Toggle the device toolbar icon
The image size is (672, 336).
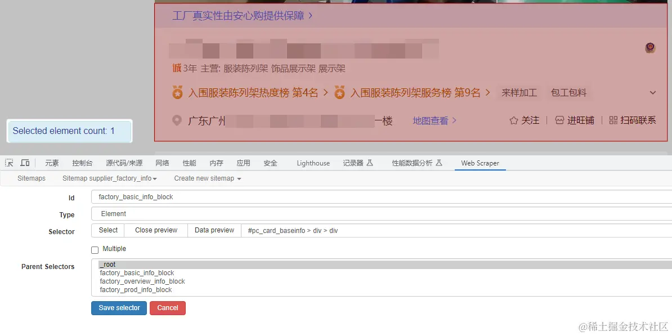[x=25, y=162]
